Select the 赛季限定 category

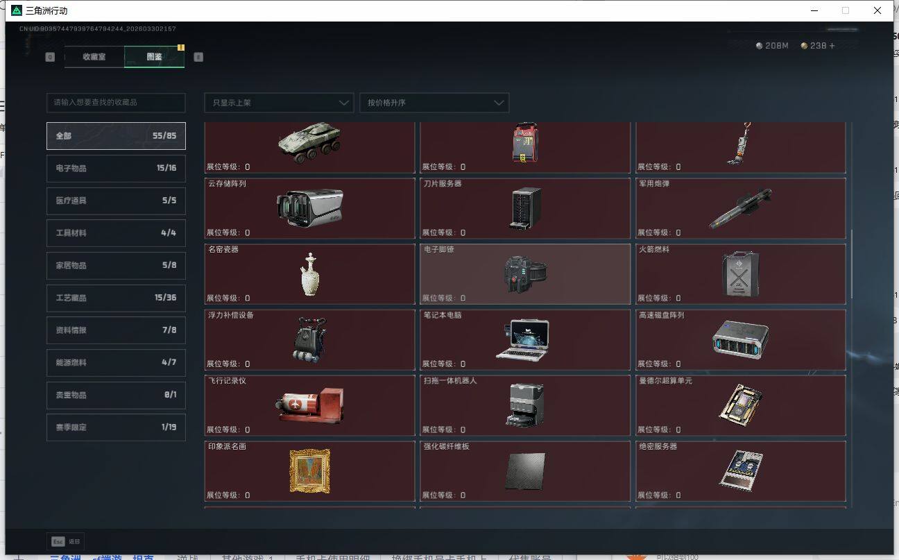116,427
